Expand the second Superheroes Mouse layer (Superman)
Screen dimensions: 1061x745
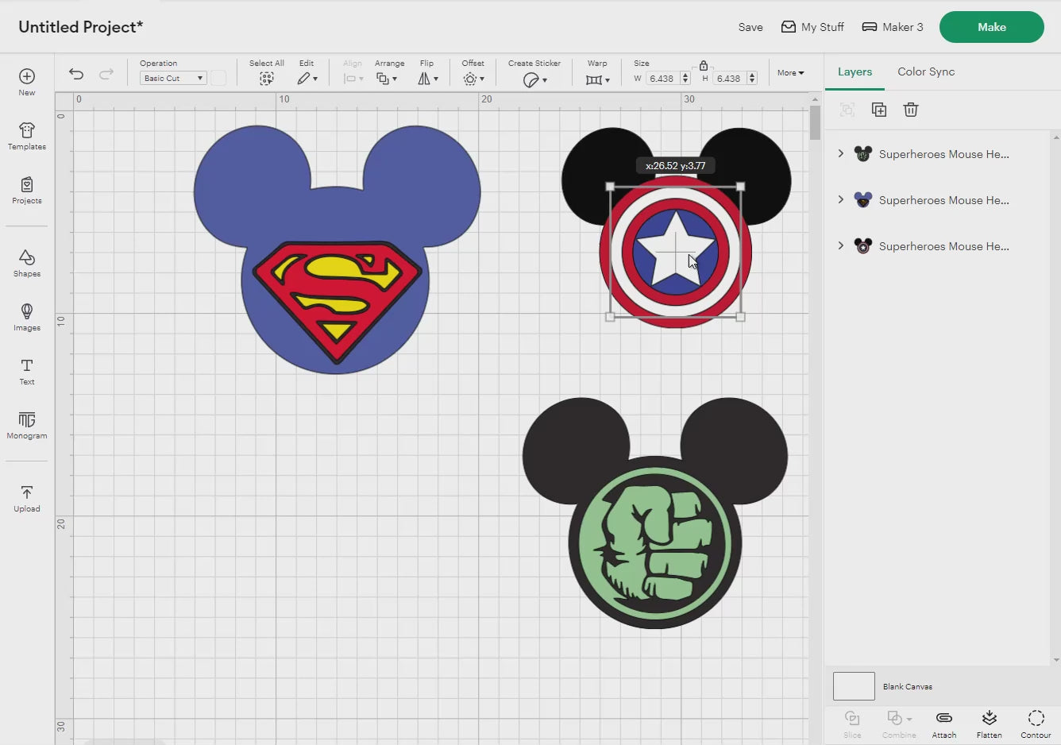840,199
